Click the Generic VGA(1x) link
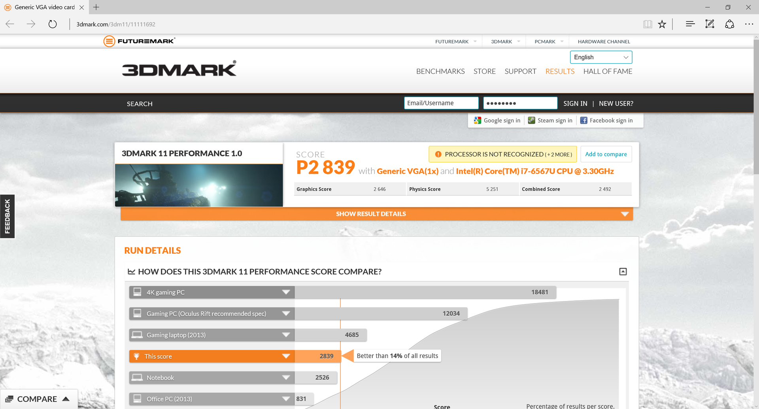 click(408, 171)
